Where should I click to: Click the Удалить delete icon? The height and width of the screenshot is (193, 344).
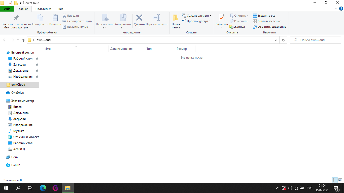click(139, 18)
